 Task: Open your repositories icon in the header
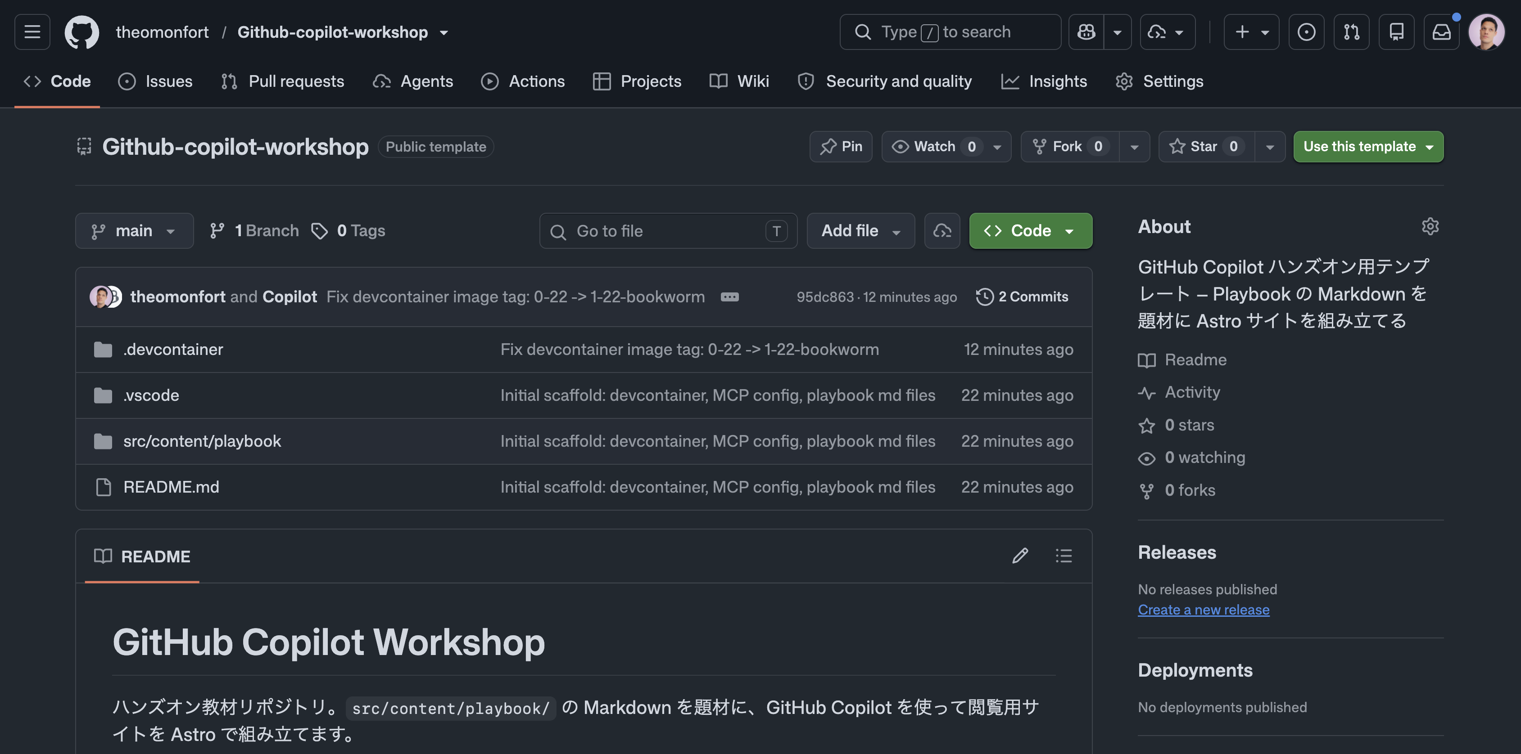coord(1396,32)
